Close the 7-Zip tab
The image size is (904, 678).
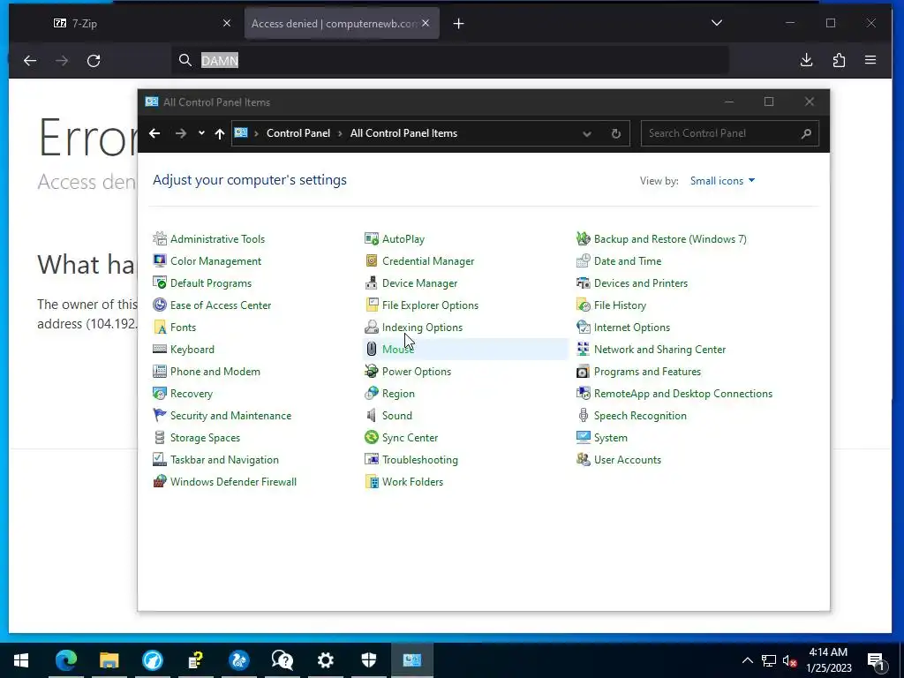(x=227, y=23)
